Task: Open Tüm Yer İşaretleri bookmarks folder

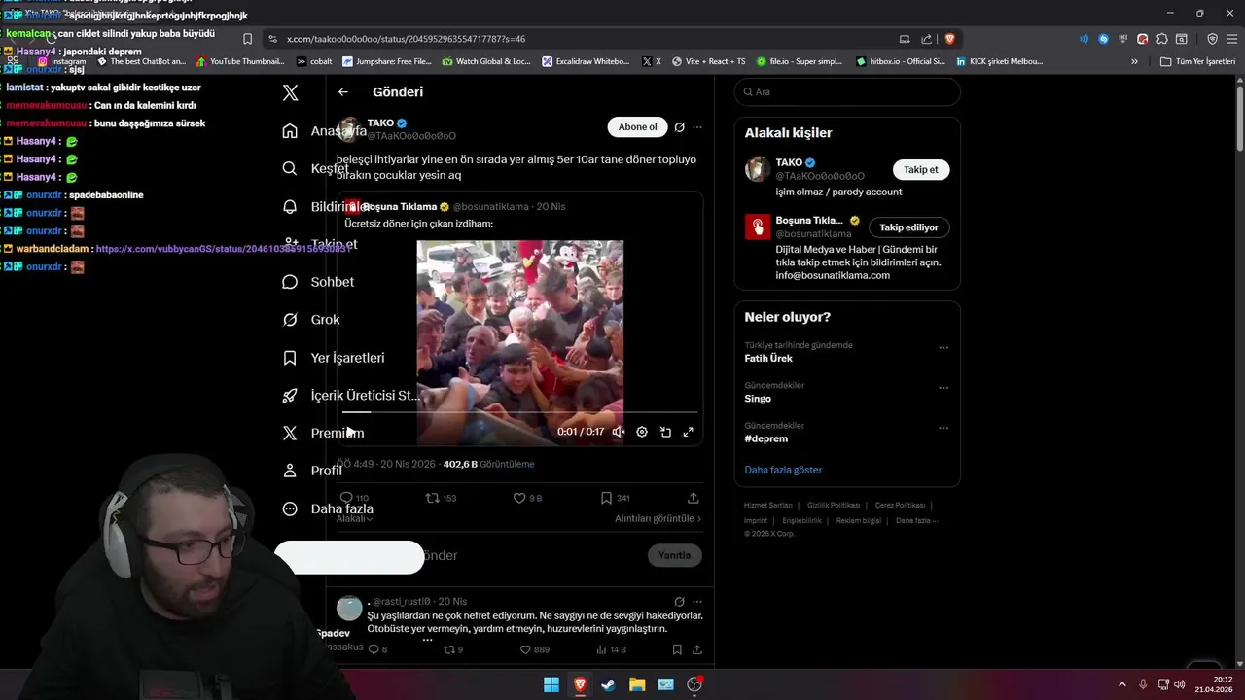Action: [x=1198, y=61]
